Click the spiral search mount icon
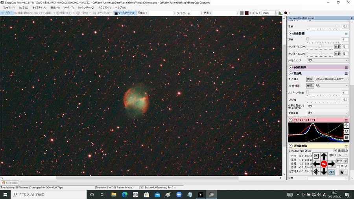Image resolution: width=354 pixels, height=199 pixels. tap(316, 156)
